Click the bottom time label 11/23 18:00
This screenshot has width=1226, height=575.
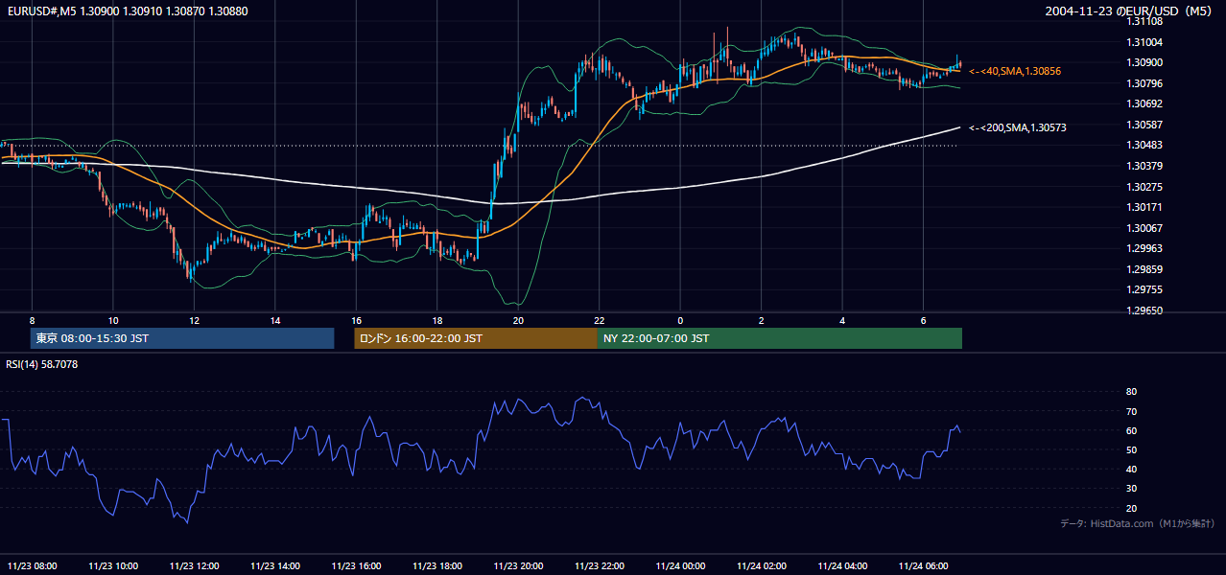pos(437,566)
